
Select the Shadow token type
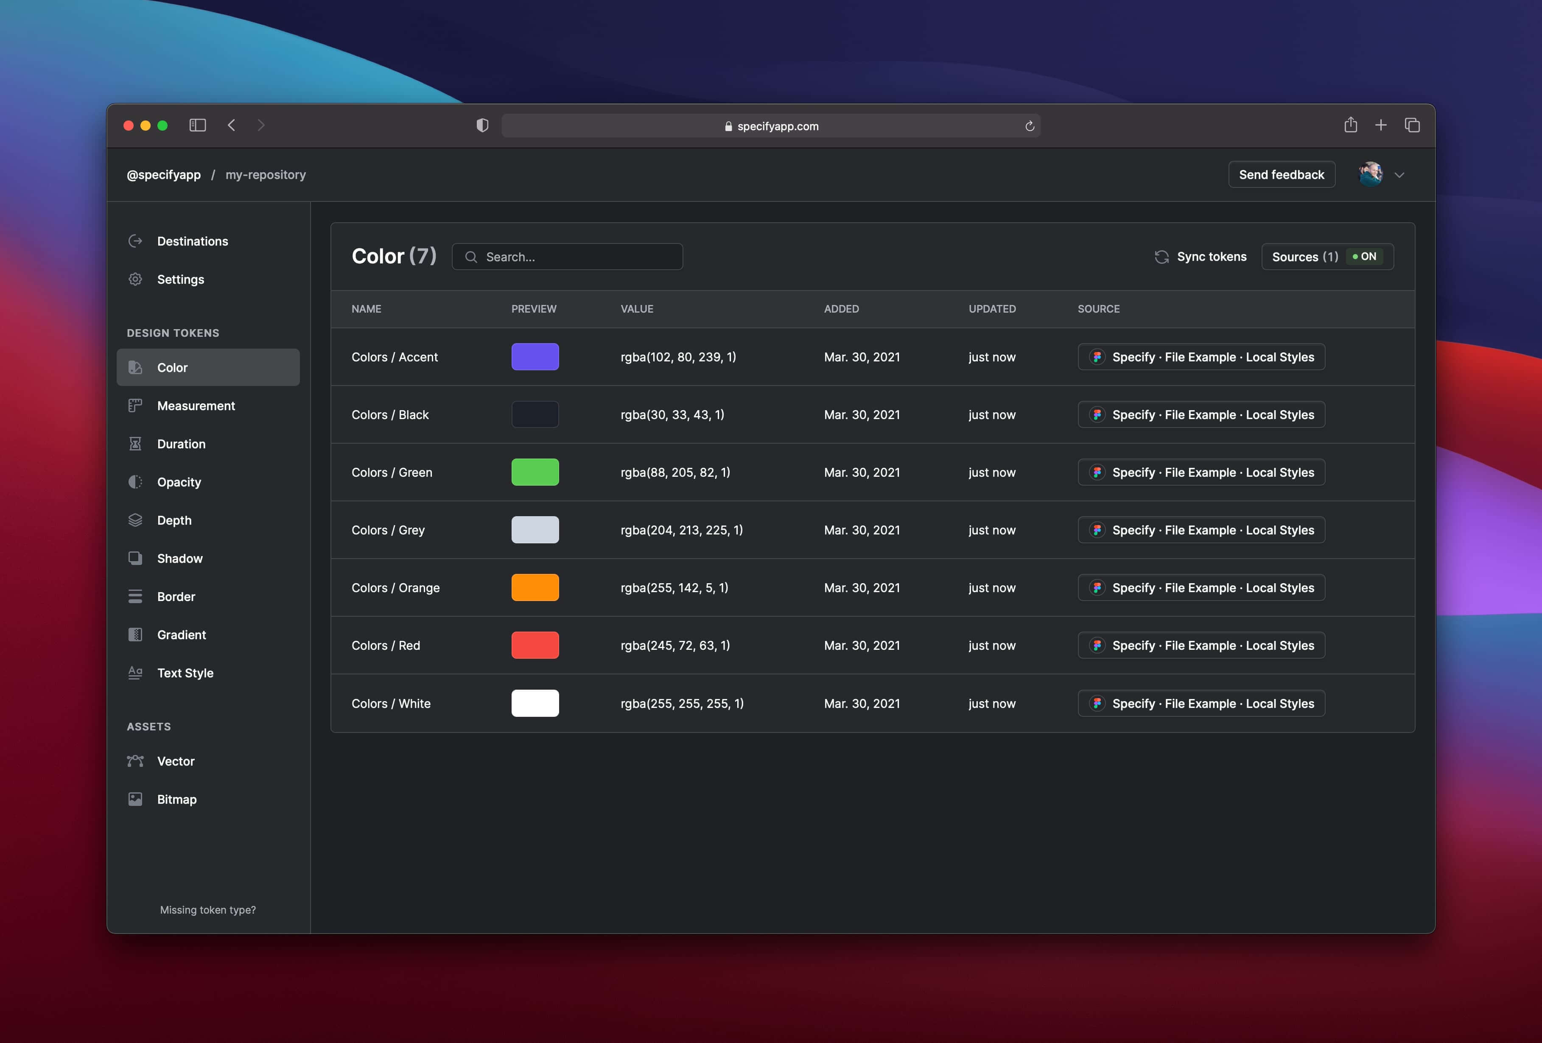click(180, 558)
